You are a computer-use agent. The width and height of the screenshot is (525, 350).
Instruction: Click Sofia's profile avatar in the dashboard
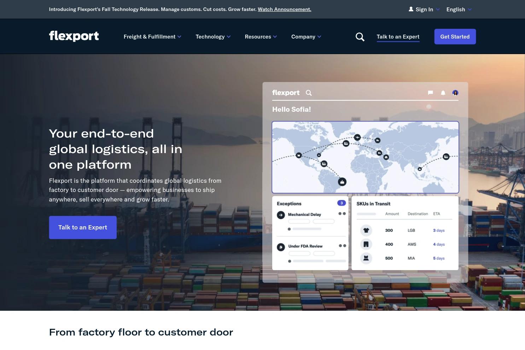[x=455, y=93]
